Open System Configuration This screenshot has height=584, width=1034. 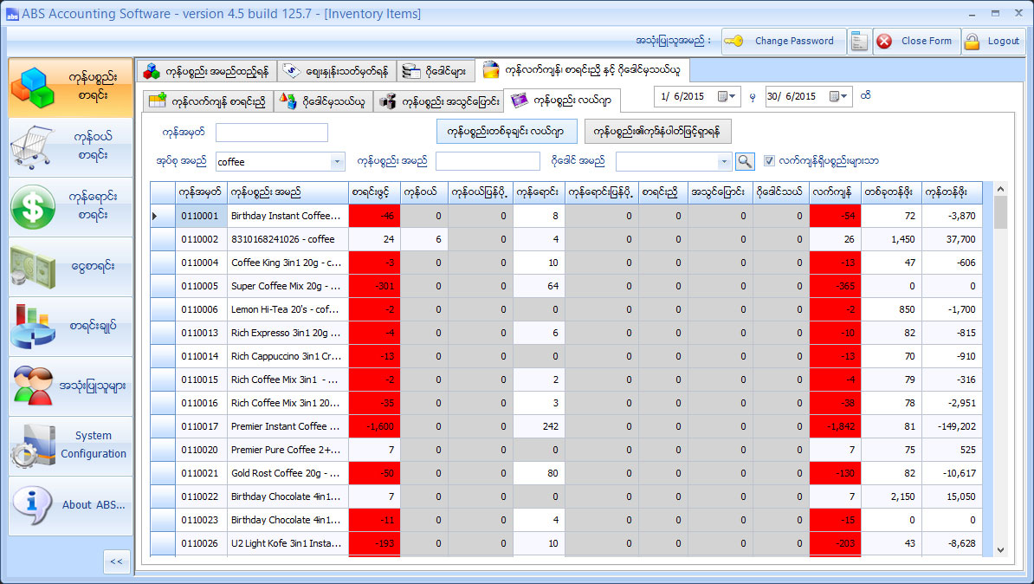click(x=70, y=445)
